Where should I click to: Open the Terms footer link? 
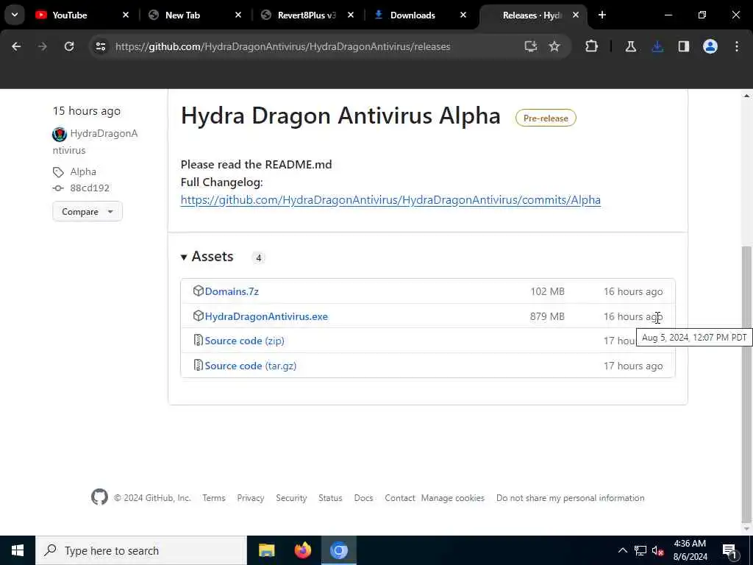click(x=214, y=498)
